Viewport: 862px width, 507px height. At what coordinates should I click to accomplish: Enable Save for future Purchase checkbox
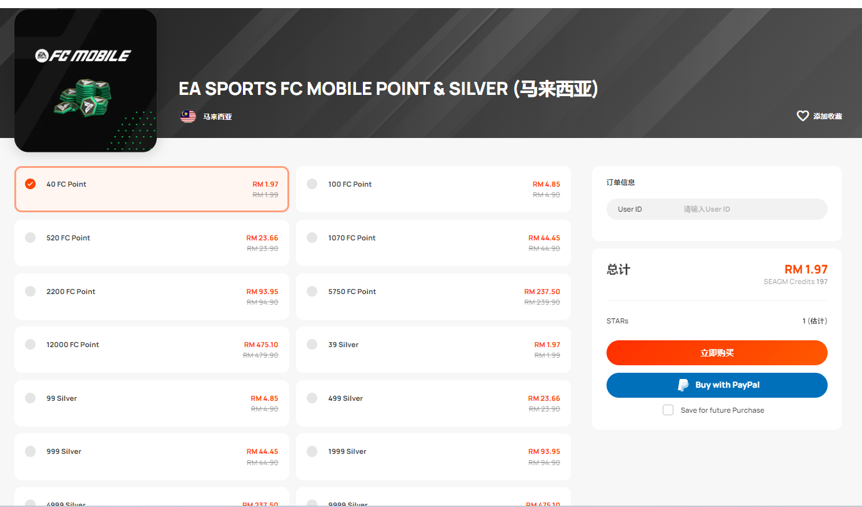pyautogui.click(x=668, y=410)
